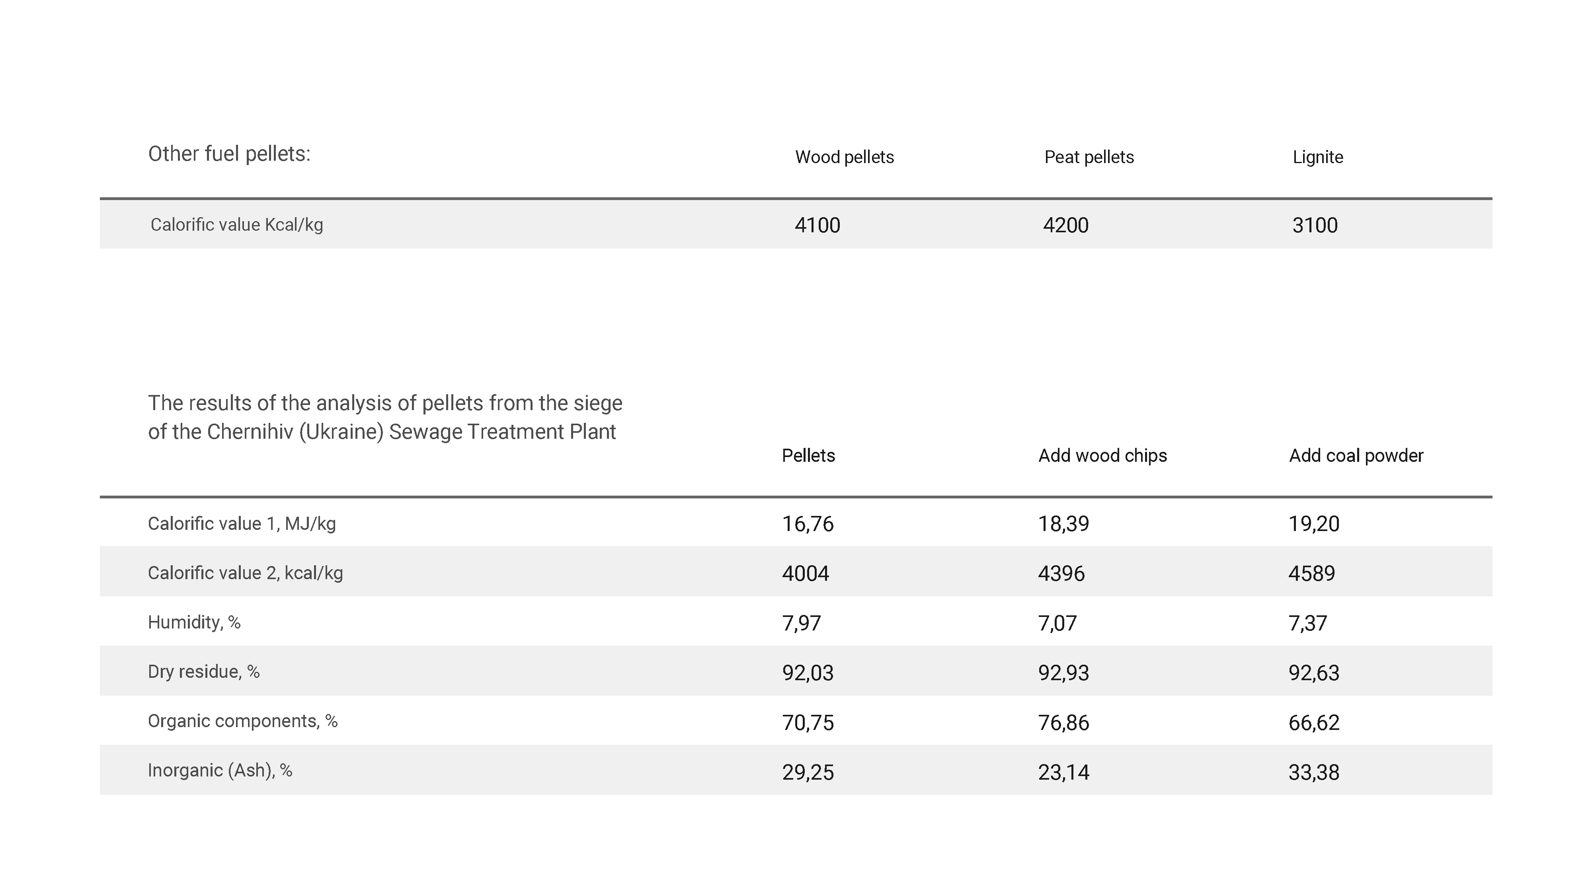This screenshot has width=1592, height=895.
Task: Select the 92,03 dry residue value
Action: (x=808, y=673)
